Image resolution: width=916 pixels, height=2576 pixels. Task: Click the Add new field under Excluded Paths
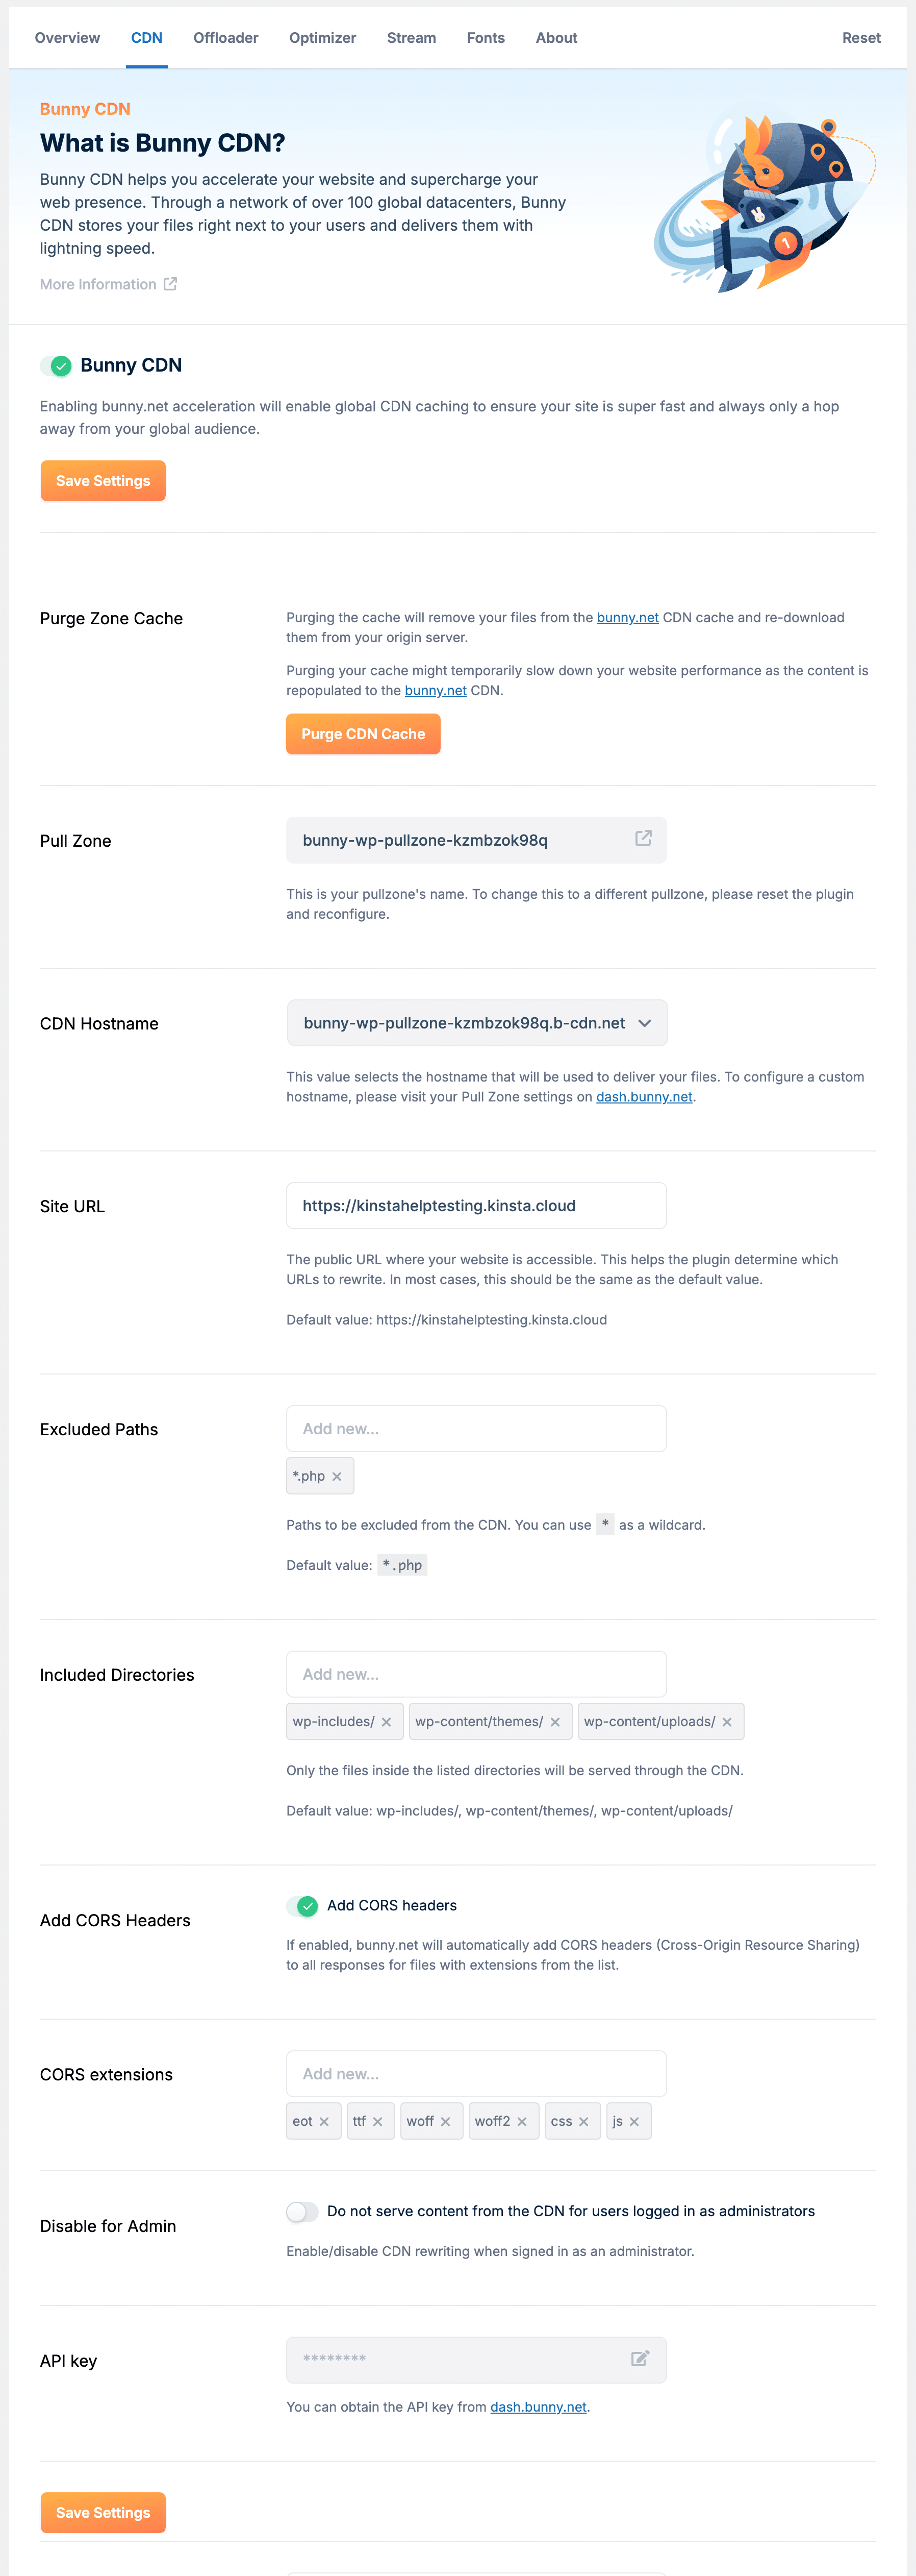coord(476,1428)
